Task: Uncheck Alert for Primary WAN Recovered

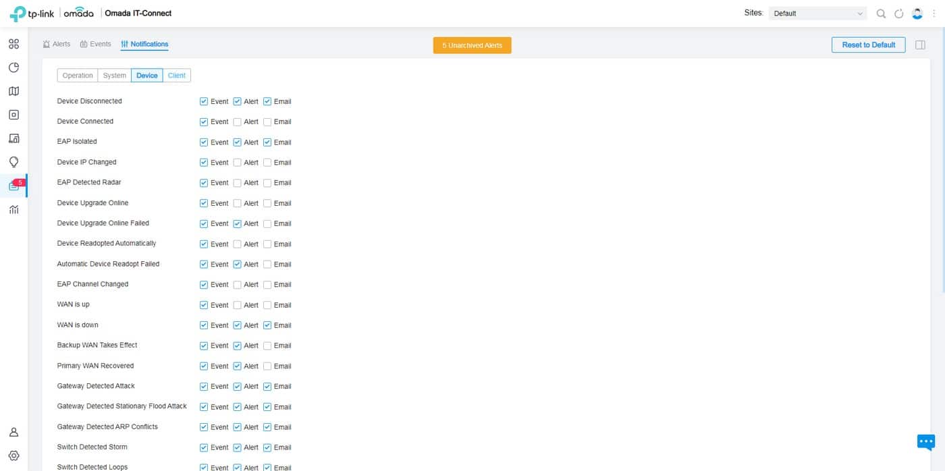Action: pos(237,366)
